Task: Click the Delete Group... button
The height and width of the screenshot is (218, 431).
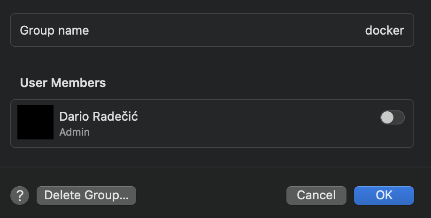Action: tap(86, 196)
